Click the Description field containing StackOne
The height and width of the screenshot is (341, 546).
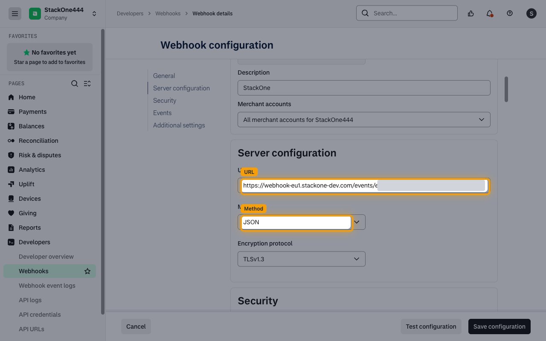click(x=364, y=88)
